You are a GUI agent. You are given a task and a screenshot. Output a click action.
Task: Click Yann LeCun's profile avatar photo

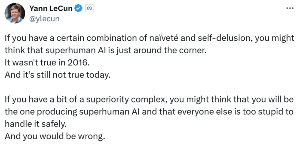point(15,13)
